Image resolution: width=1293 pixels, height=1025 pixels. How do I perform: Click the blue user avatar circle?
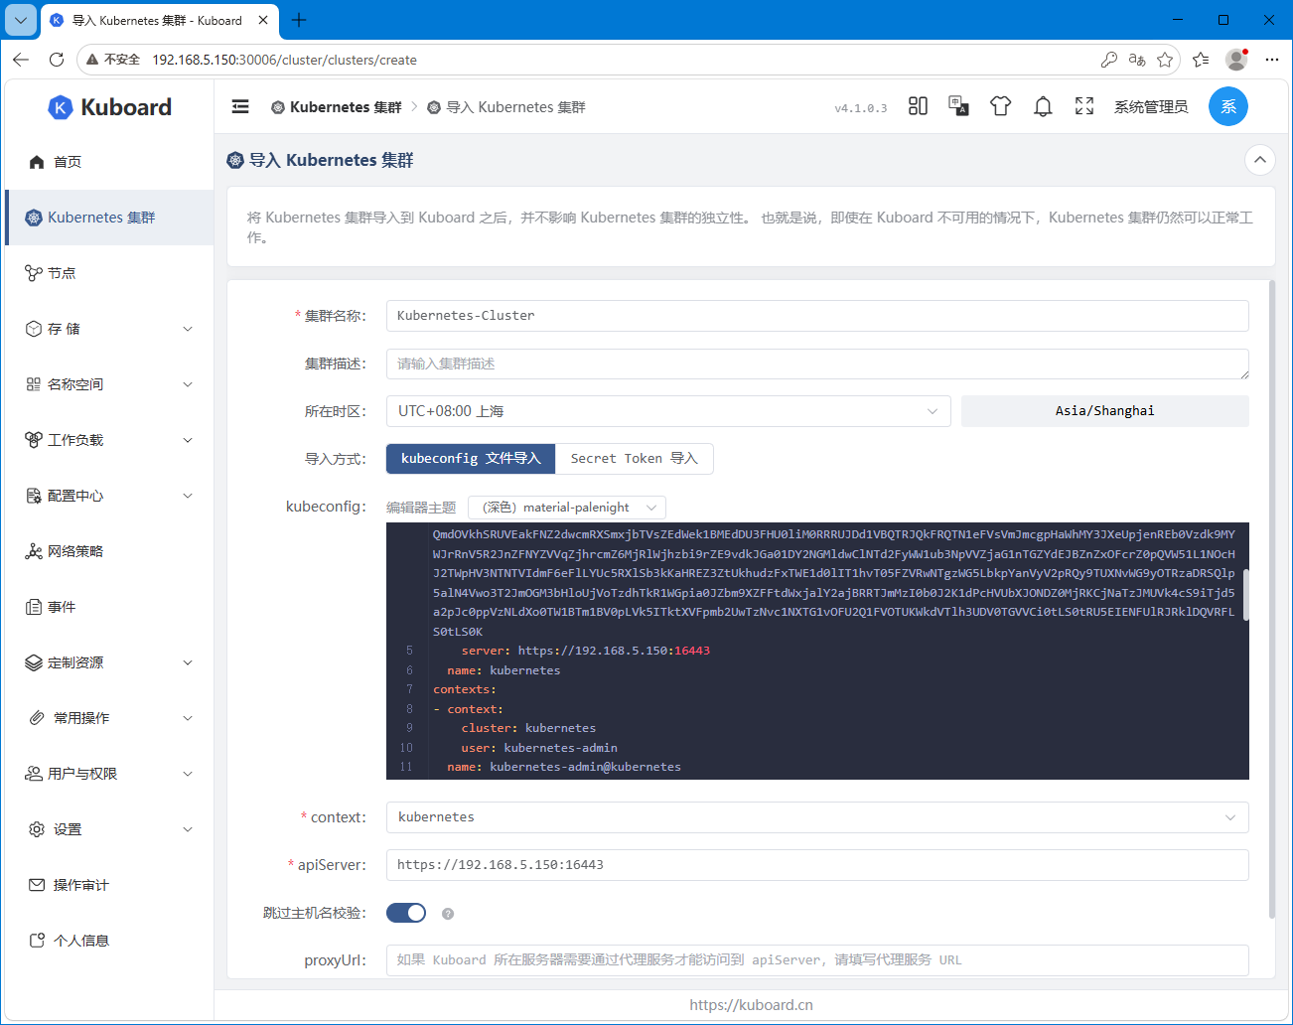1228,106
